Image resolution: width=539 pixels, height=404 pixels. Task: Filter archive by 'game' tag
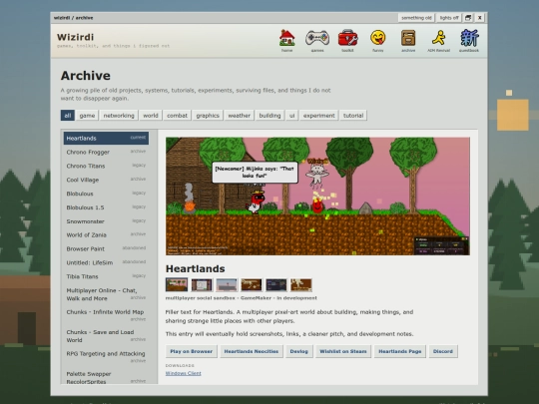click(x=87, y=116)
